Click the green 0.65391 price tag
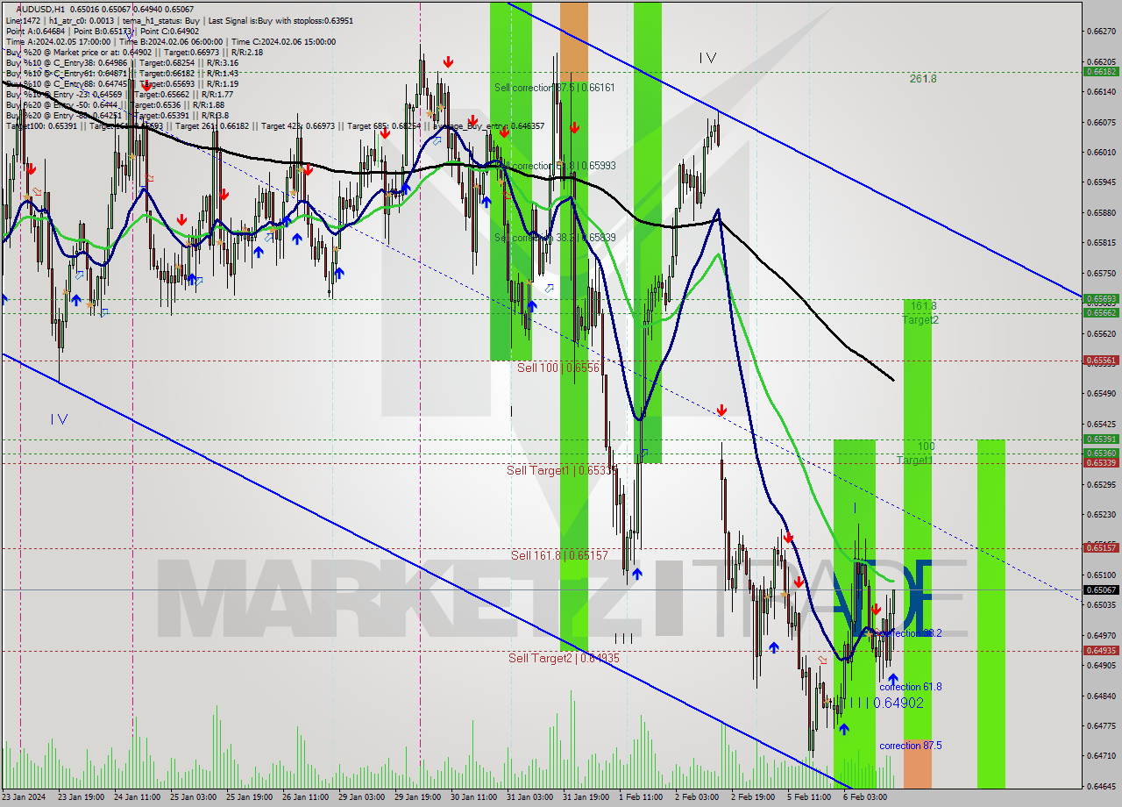1122x807 pixels. click(x=1100, y=439)
